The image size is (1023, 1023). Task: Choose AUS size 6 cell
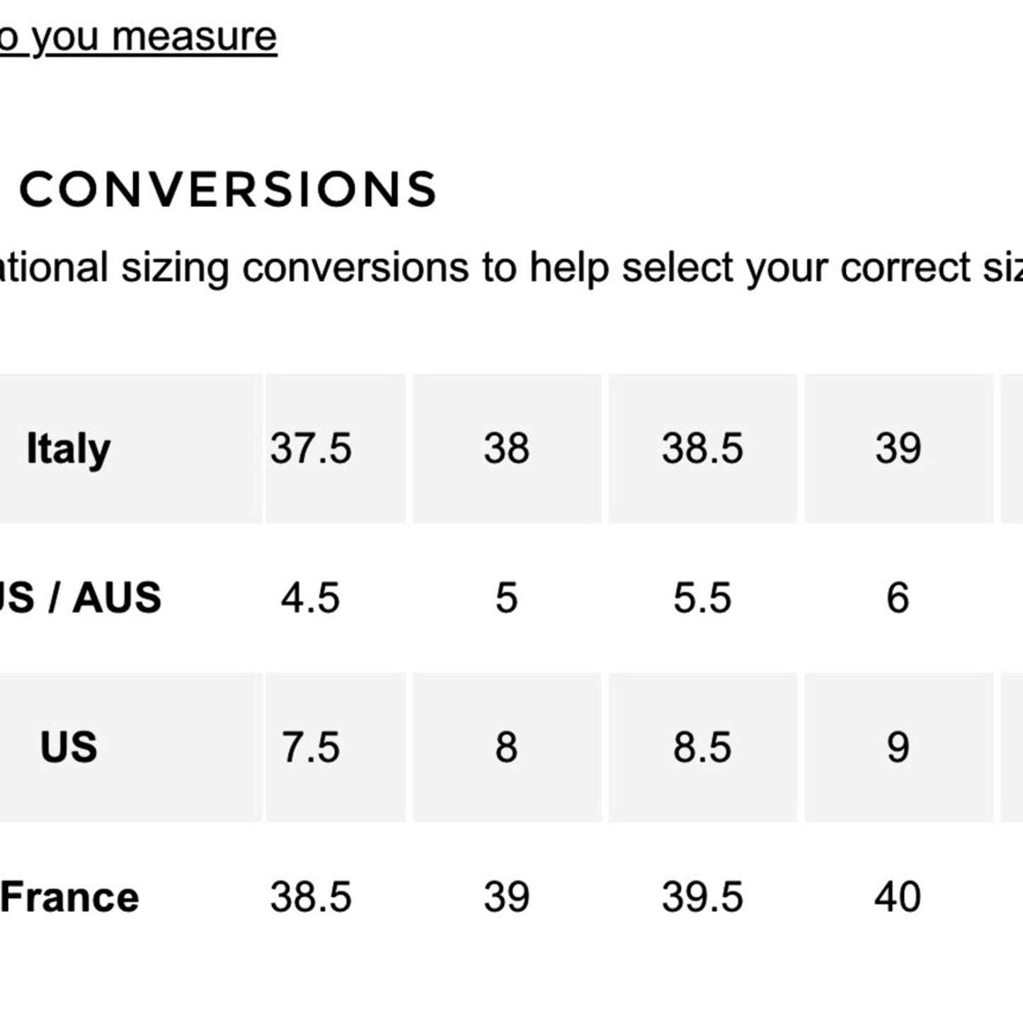(898, 598)
